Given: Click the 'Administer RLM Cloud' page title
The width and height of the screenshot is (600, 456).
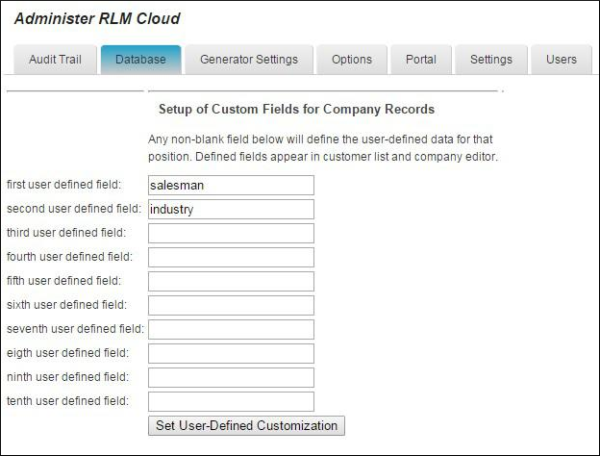Looking at the screenshot, I should (97, 18).
